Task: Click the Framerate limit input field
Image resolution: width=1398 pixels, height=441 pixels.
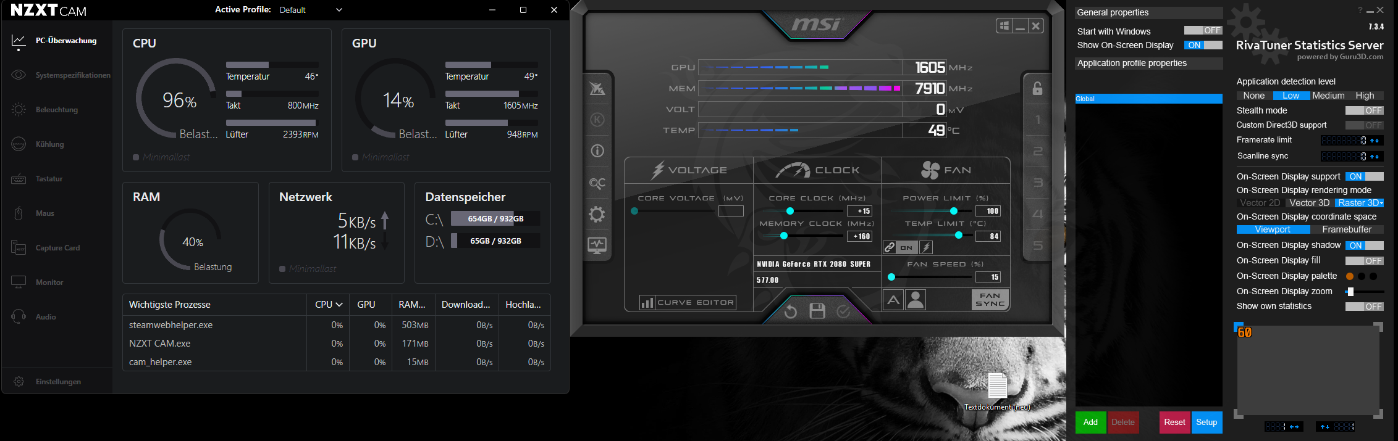Action: tap(1344, 141)
